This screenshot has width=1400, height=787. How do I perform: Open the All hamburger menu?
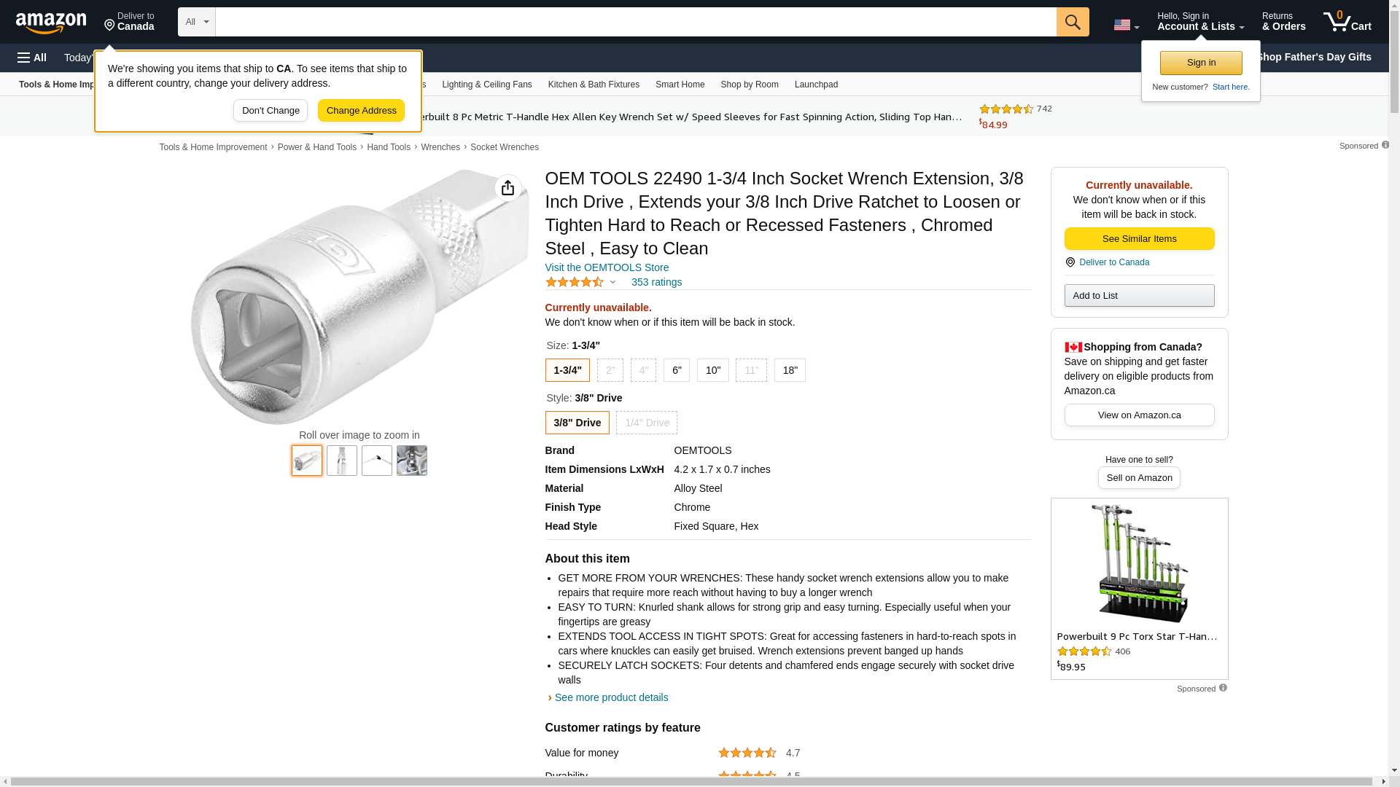point(32,58)
